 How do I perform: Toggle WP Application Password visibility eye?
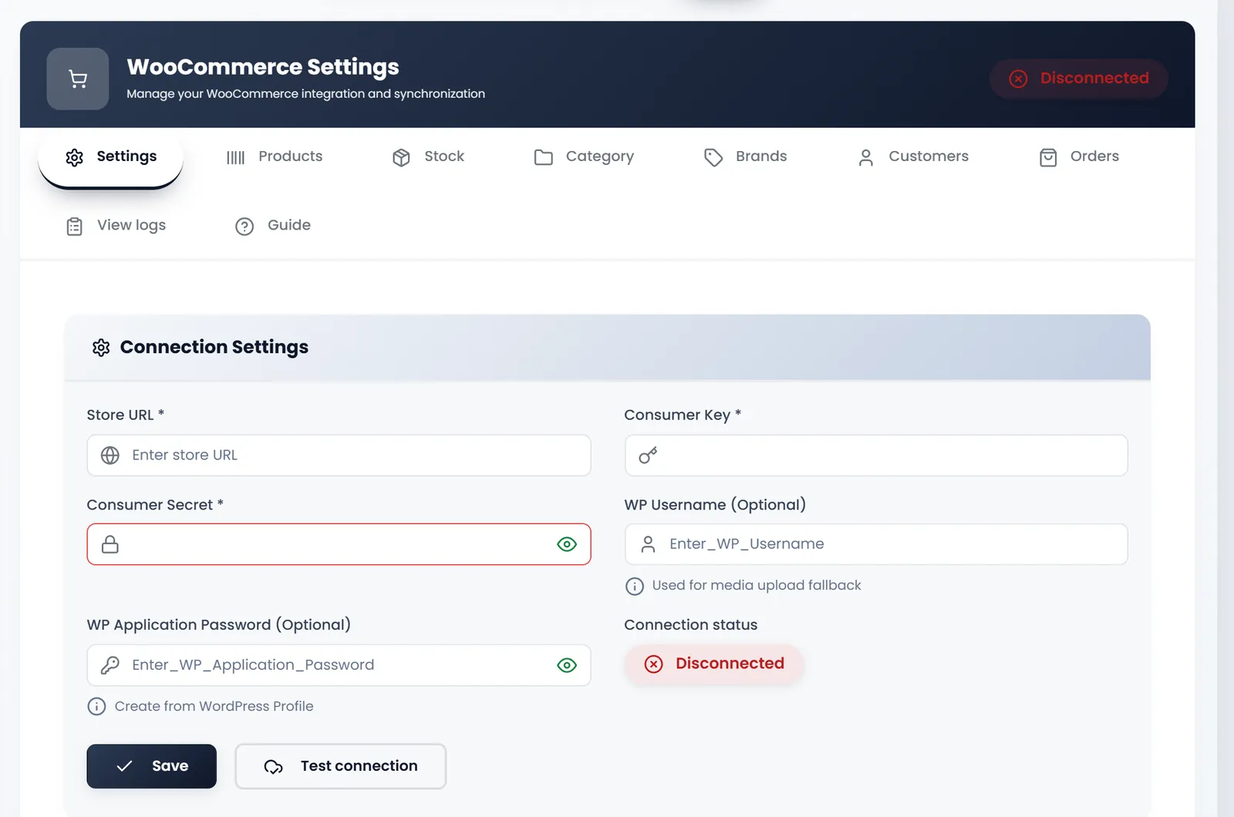[567, 665]
